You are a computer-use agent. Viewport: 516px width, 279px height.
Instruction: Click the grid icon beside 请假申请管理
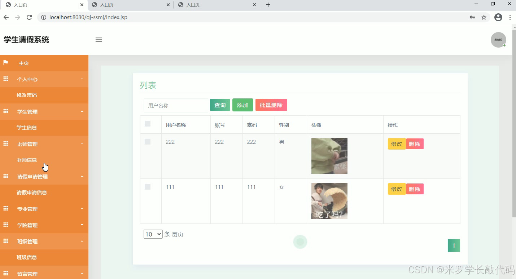(x=5, y=176)
